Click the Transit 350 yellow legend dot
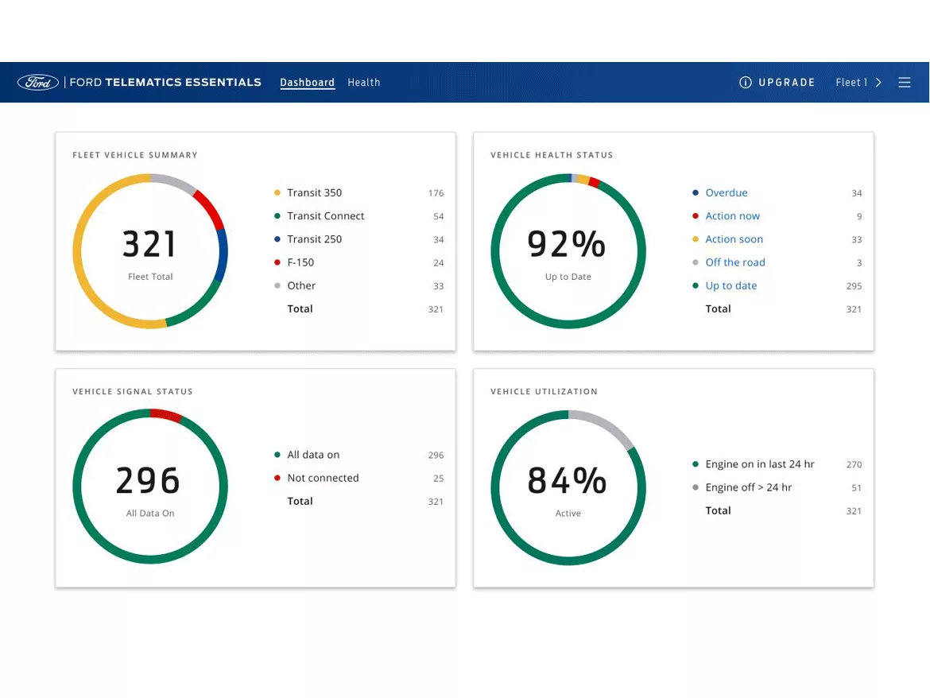 pos(277,192)
